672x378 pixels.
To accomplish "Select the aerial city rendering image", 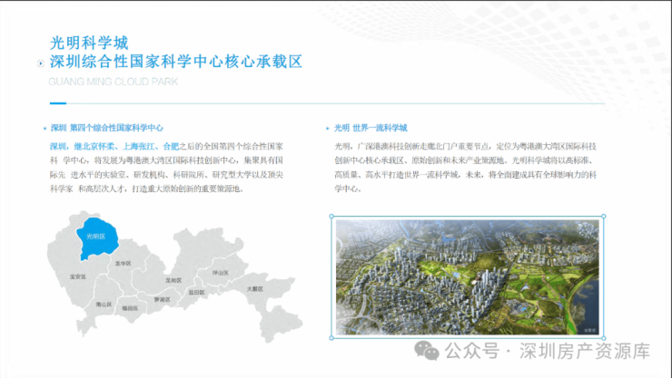I will pyautogui.click(x=468, y=277).
